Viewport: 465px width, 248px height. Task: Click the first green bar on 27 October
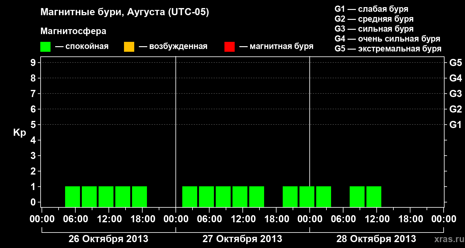click(190, 197)
